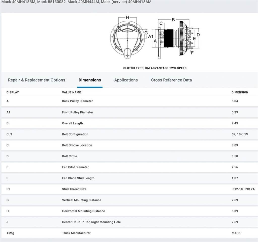Click the fan clutch side-view diagram
The height and width of the screenshot is (242, 258).
pos(176,38)
